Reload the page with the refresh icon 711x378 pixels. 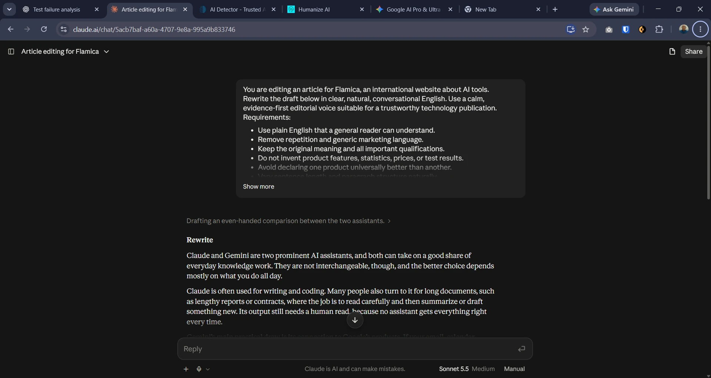(44, 29)
